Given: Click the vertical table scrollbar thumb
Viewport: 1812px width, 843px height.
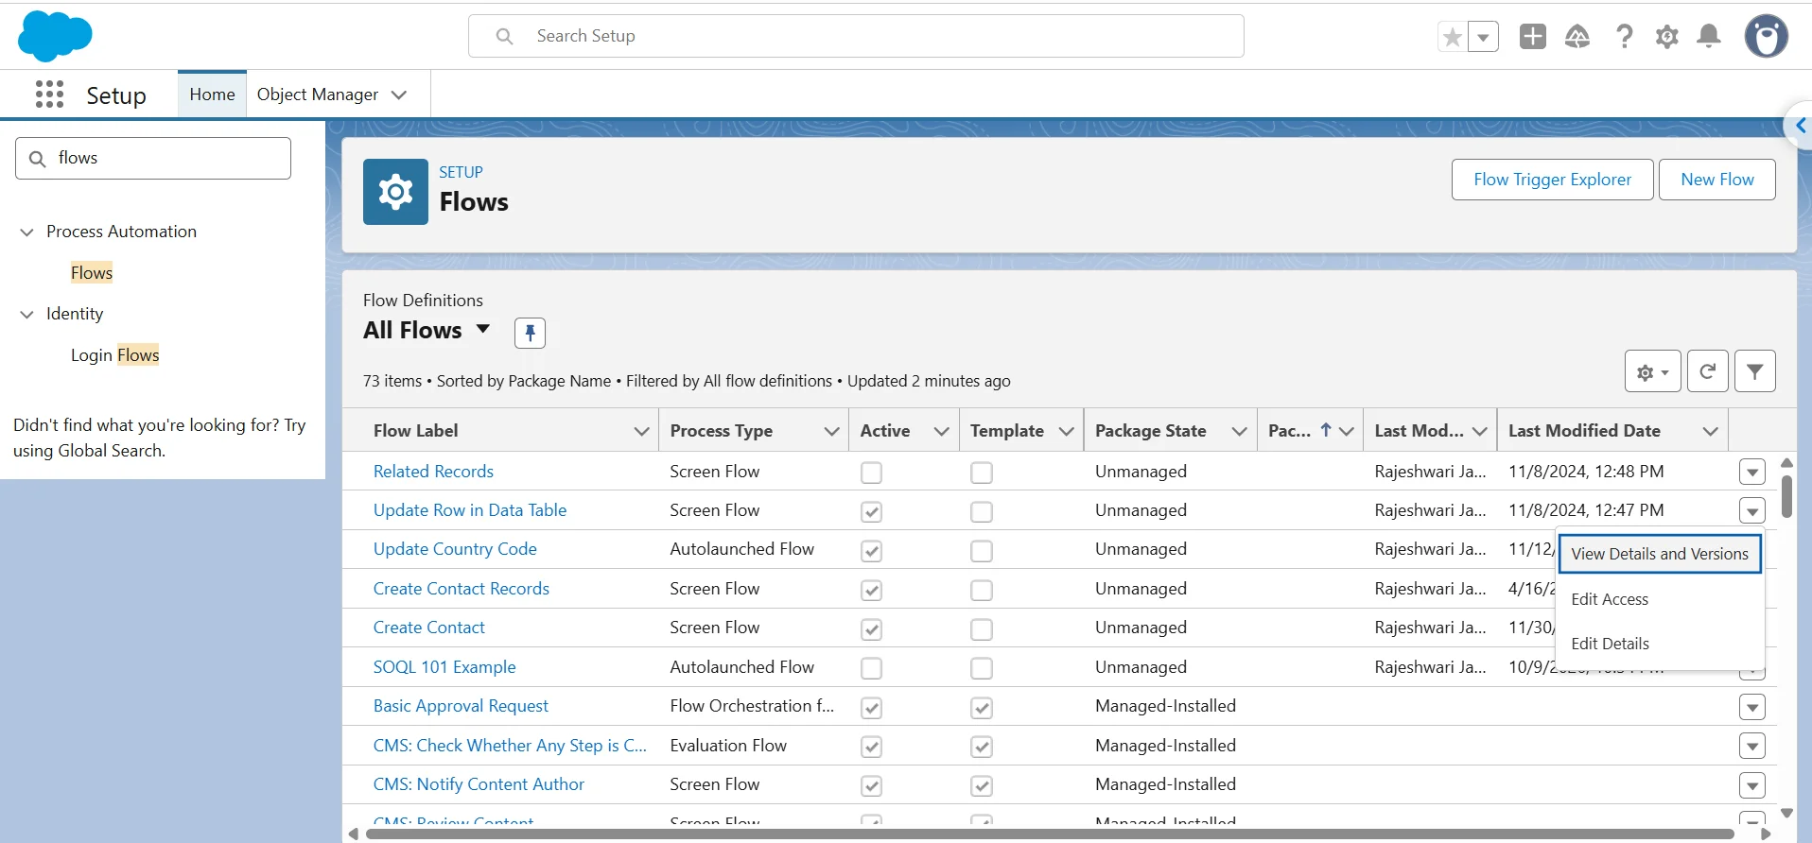Looking at the screenshot, I should [x=1786, y=495].
